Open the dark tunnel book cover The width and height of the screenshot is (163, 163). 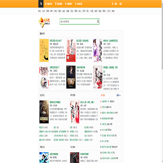(44, 112)
